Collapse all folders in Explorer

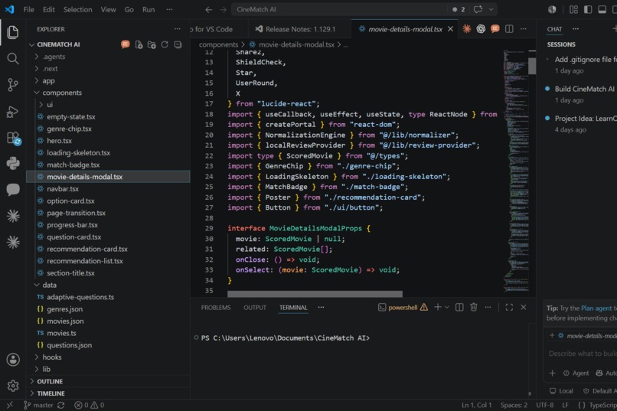(178, 45)
